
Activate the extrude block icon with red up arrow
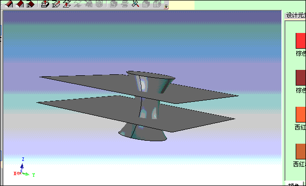pos(45,4)
